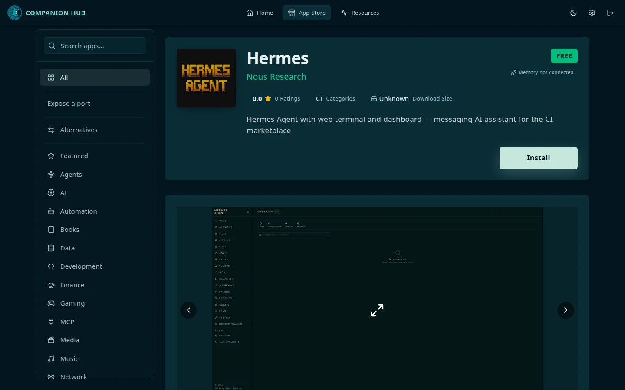Click the AI brain icon
The width and height of the screenshot is (625, 390).
pyautogui.click(x=51, y=192)
